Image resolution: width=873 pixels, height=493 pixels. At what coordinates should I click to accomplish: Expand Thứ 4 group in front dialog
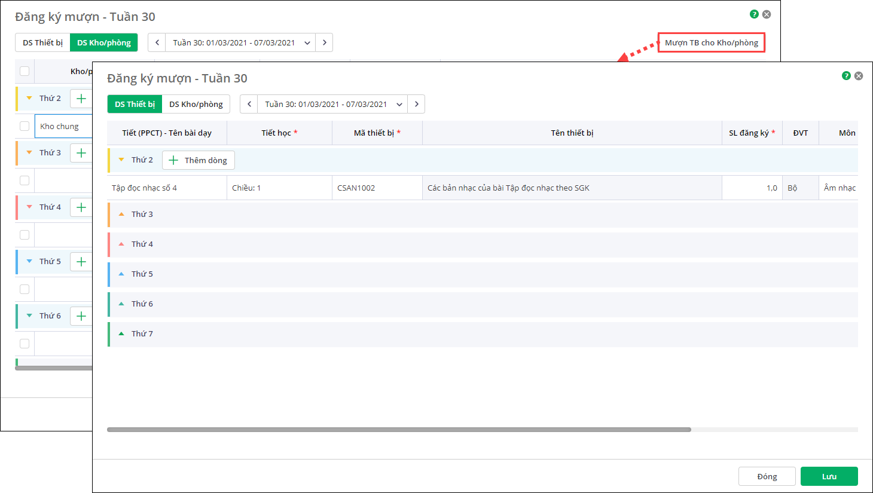coord(121,244)
